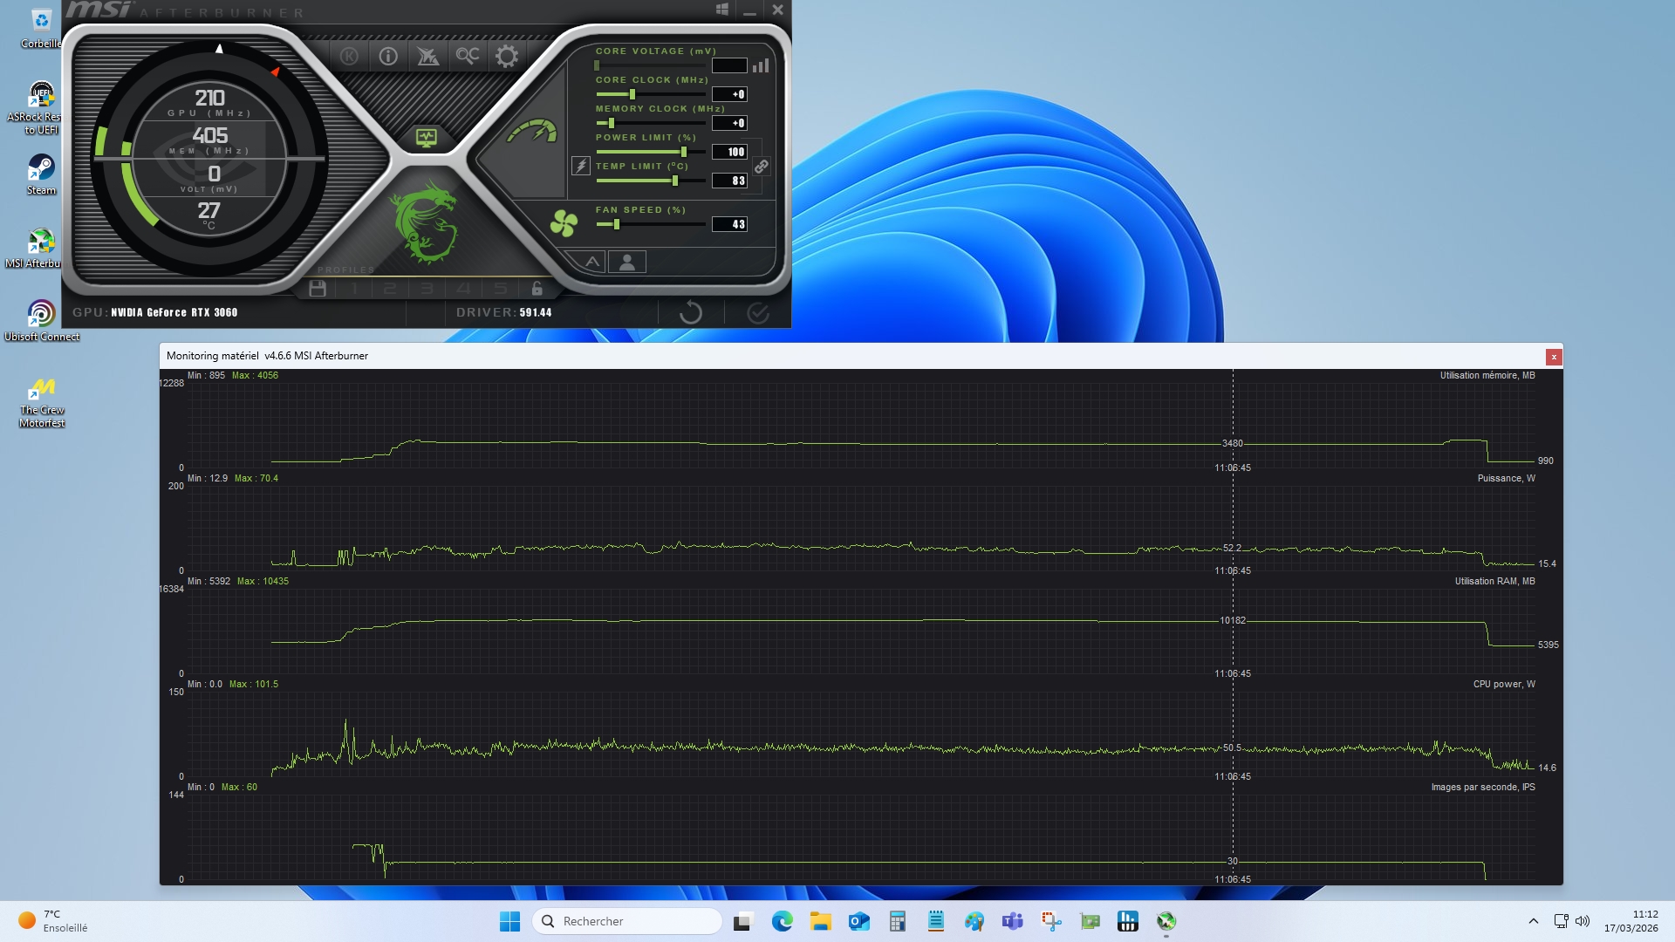Toggle the hardware monitor window icon
1675x942 pixels.
[426, 138]
